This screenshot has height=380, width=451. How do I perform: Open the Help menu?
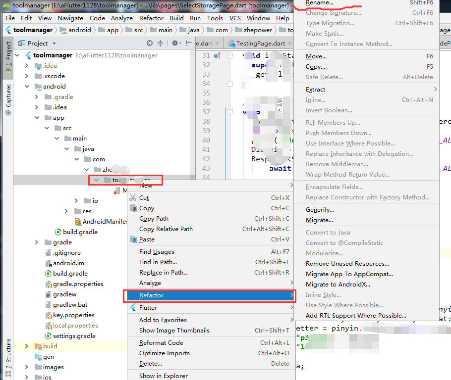tap(282, 18)
